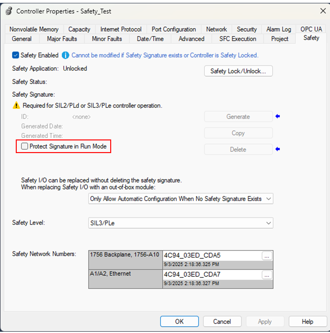The width and height of the screenshot is (330, 333).
Task: Click the blue arrow next to Generate
Action: 278,116
